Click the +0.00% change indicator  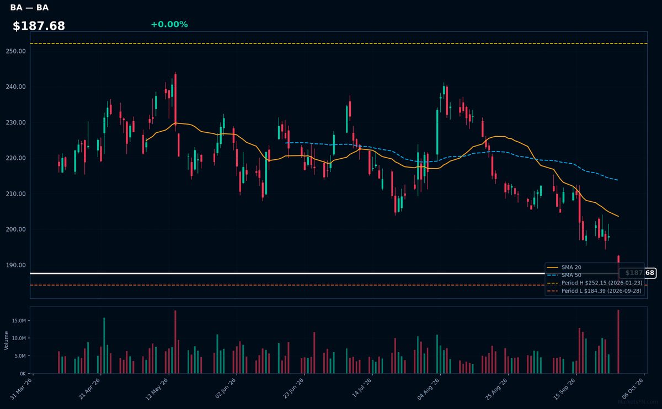(x=169, y=24)
